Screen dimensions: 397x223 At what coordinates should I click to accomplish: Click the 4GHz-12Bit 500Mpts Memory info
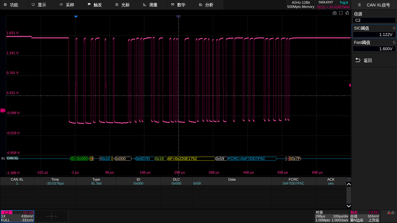click(300, 4)
